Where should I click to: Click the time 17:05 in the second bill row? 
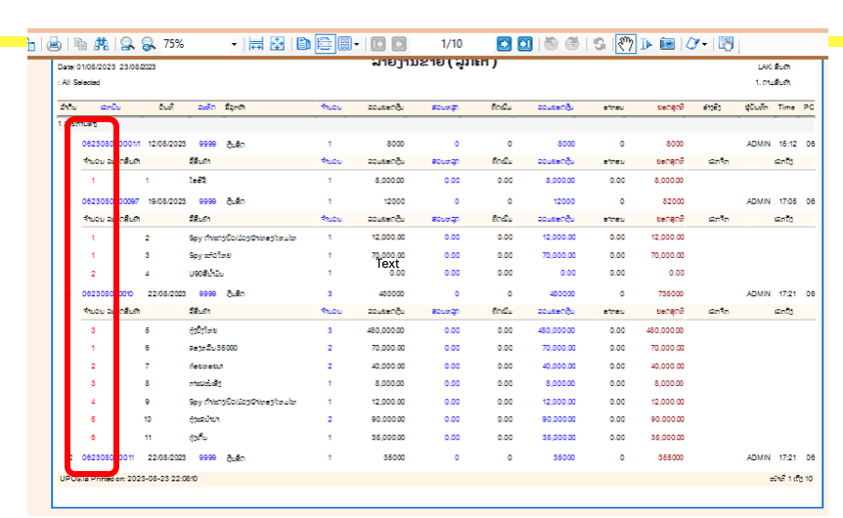[x=787, y=201]
